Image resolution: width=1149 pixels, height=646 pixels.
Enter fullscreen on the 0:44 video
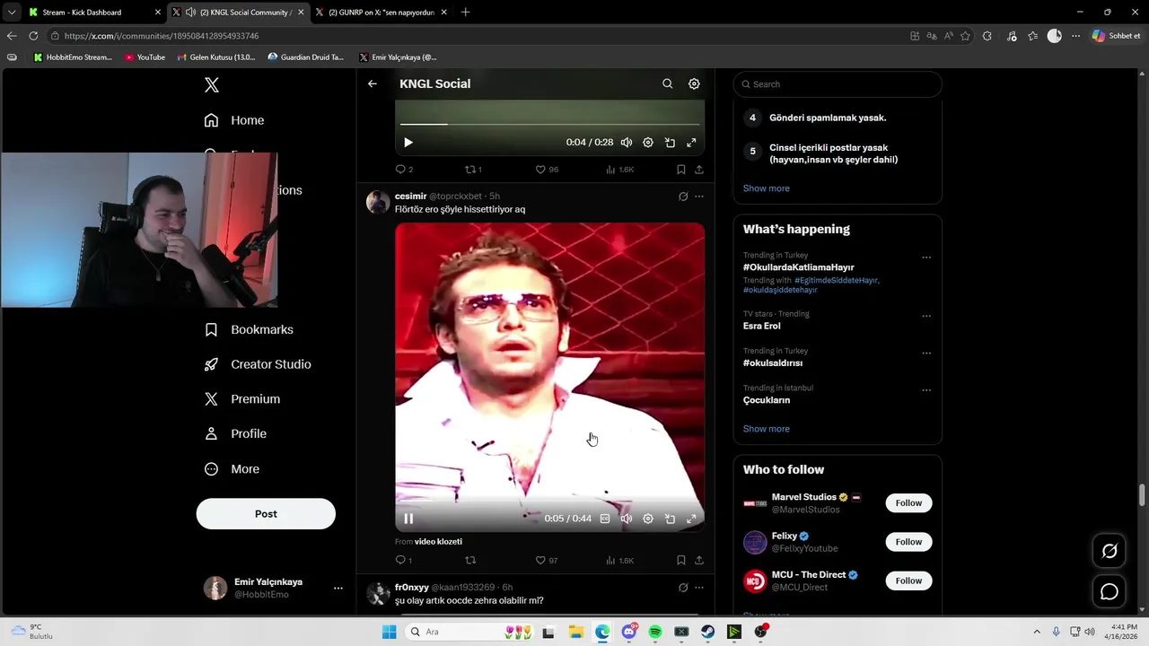(691, 519)
